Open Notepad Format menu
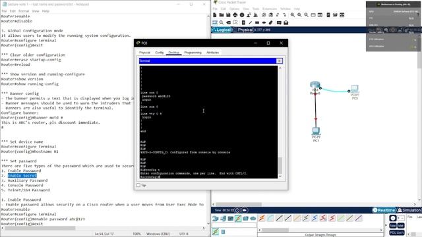Screen dimensions: 422x237 [24, 11]
